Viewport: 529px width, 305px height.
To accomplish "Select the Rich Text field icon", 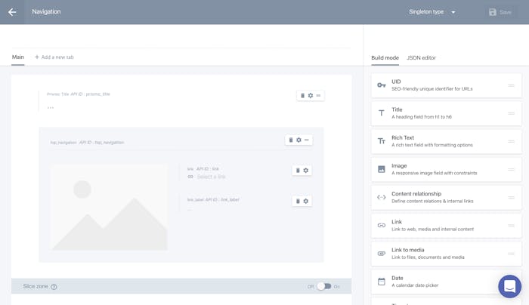I will tap(381, 141).
